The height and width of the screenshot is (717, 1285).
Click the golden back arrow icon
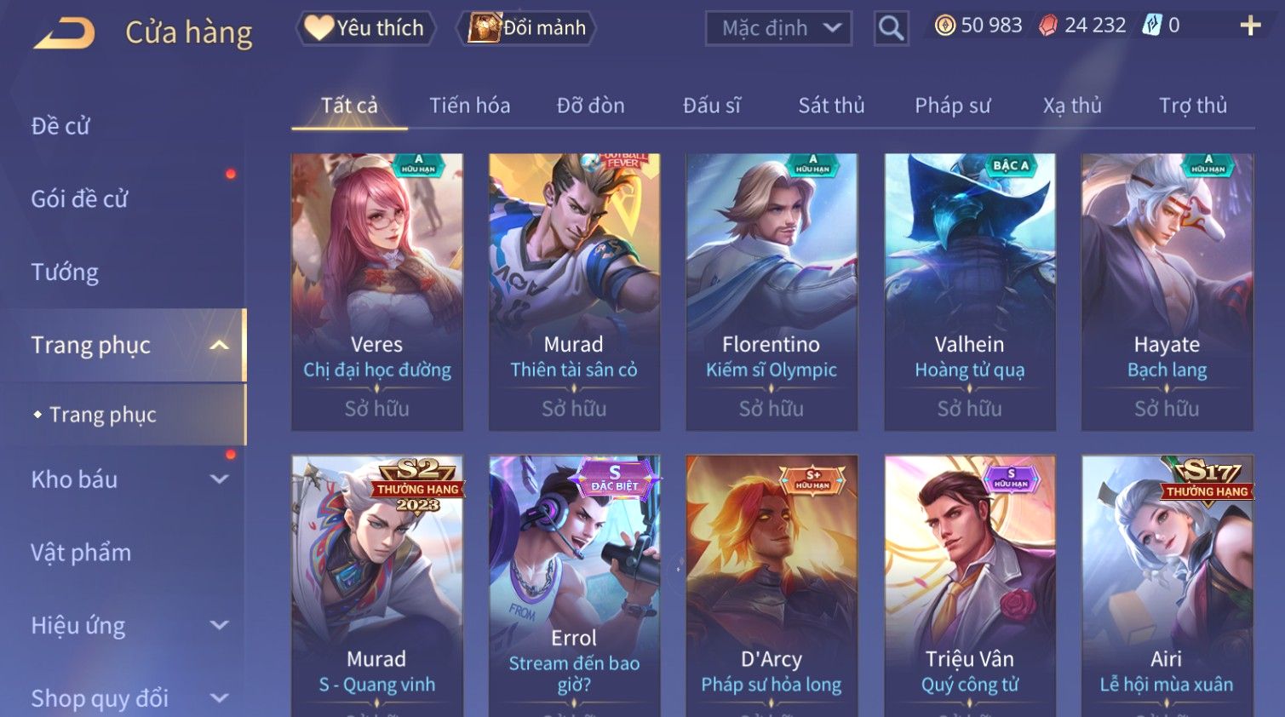pos(65,33)
